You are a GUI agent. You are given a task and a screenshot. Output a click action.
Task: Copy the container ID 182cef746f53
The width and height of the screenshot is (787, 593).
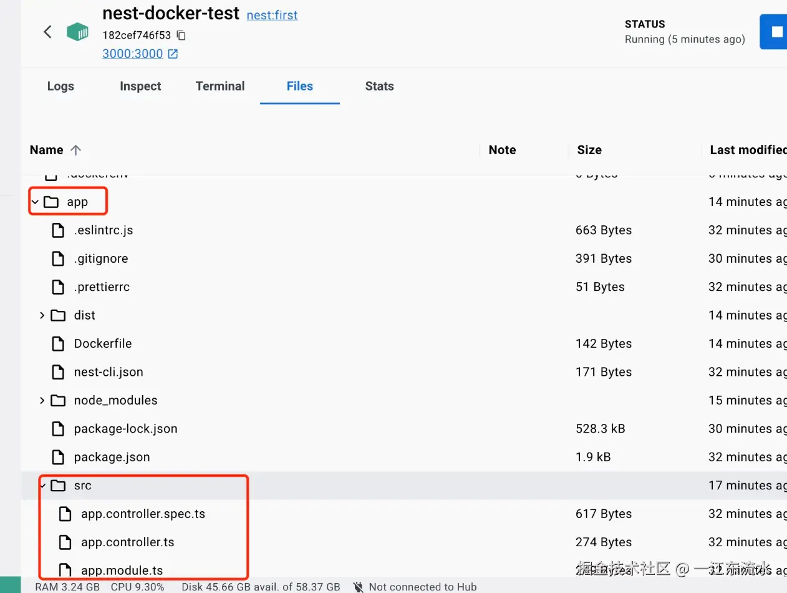(181, 36)
